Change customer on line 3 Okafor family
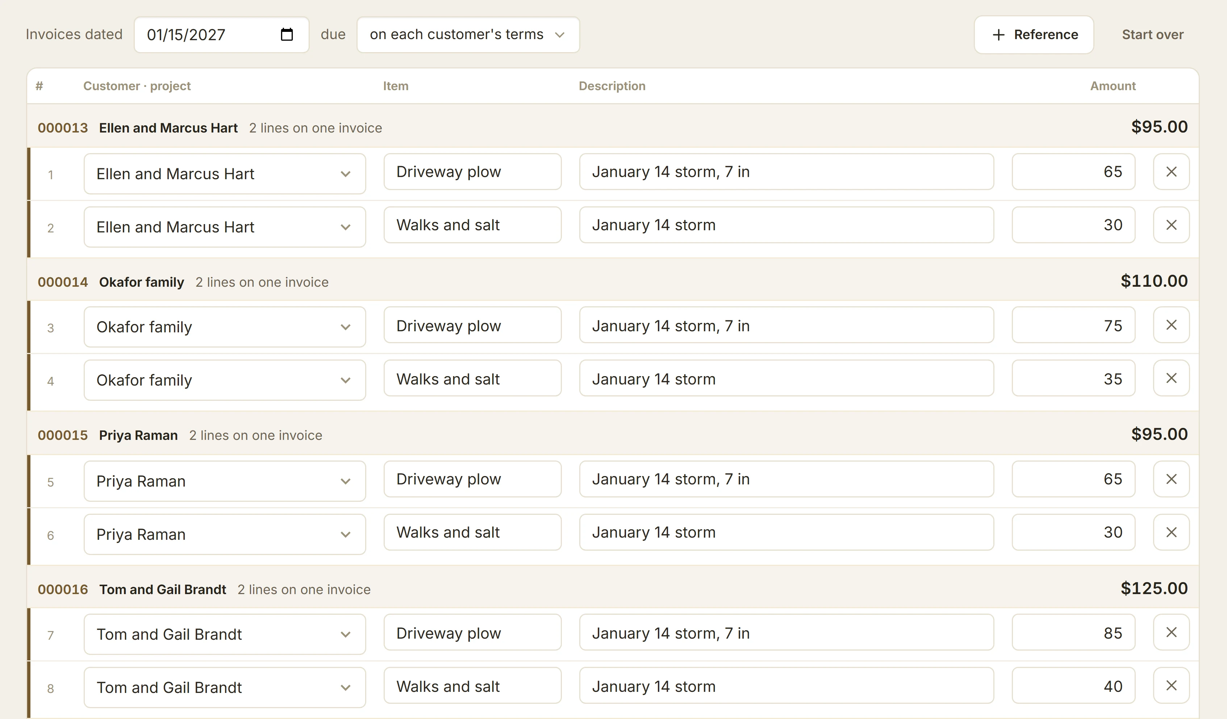1227x719 pixels. pos(225,327)
